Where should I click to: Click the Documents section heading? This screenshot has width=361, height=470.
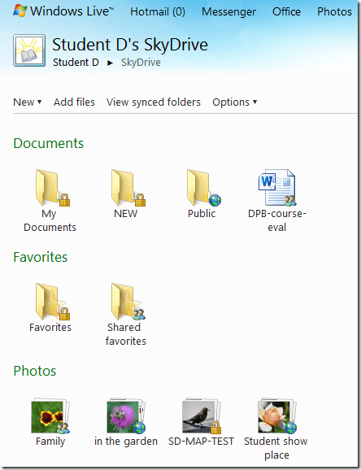pos(49,143)
